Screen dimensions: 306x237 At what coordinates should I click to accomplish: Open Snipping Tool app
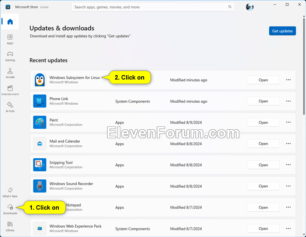[263, 165]
